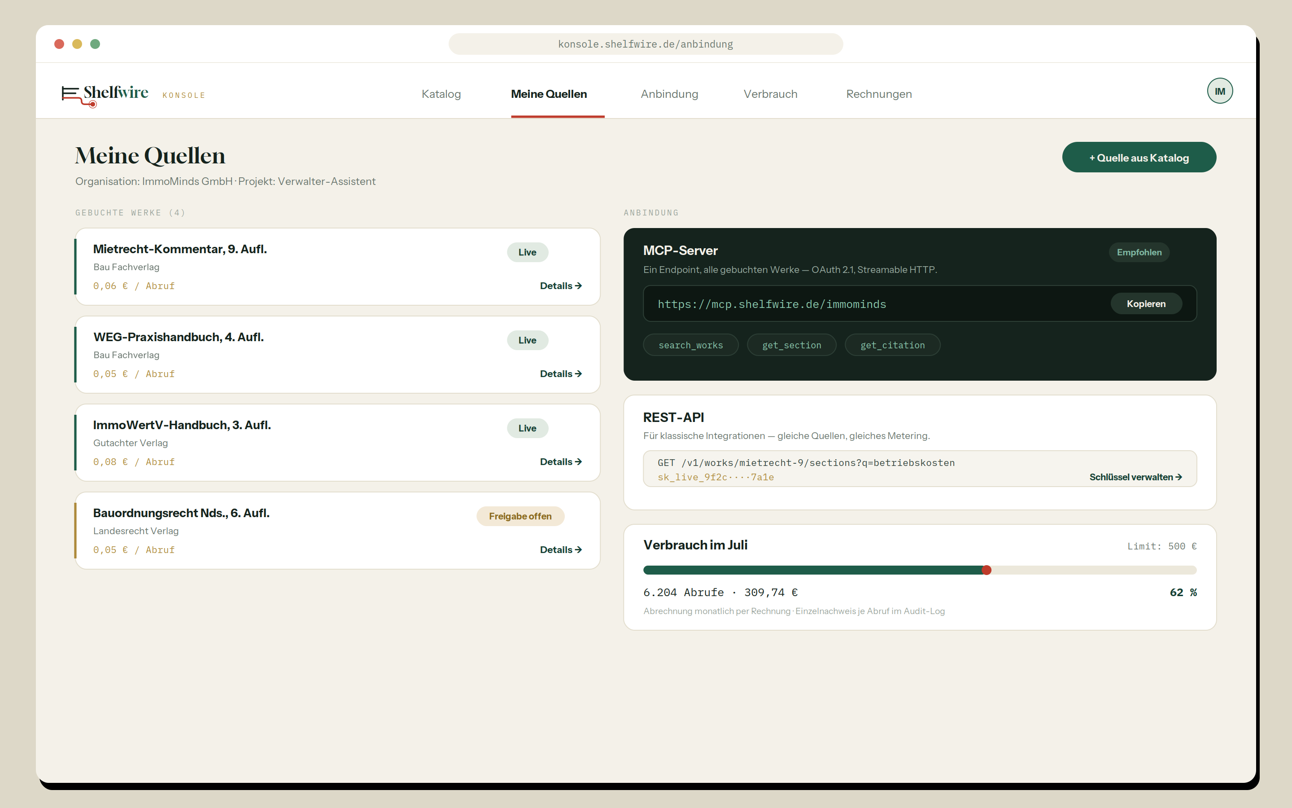Click the MCP-Server heading
Screen dimensions: 1292x808
680,250
